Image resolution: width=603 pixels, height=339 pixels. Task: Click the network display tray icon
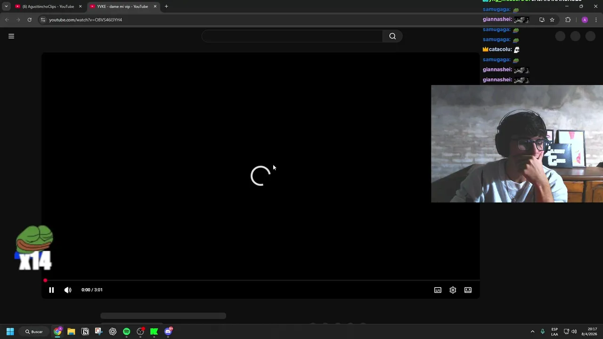pos(566,331)
